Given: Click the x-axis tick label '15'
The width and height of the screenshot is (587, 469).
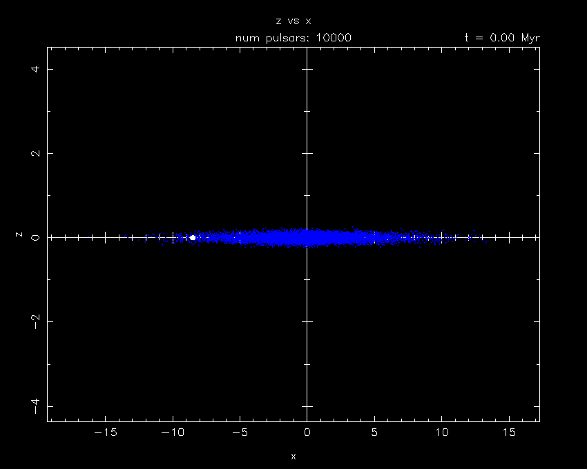Looking at the screenshot, I should coord(509,432).
